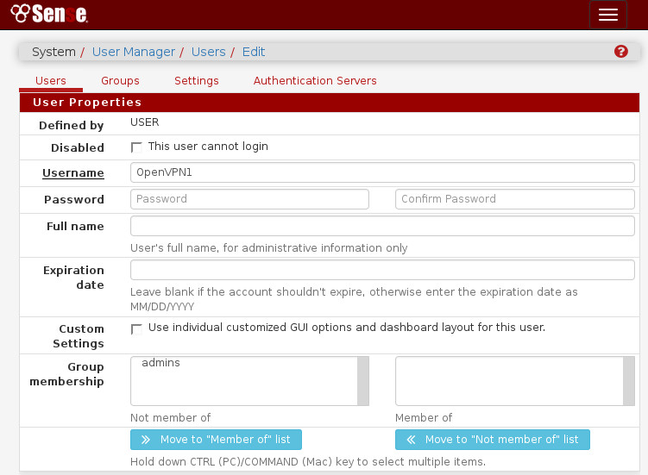Open the Settings tab
This screenshot has height=475, width=648.
click(x=197, y=80)
